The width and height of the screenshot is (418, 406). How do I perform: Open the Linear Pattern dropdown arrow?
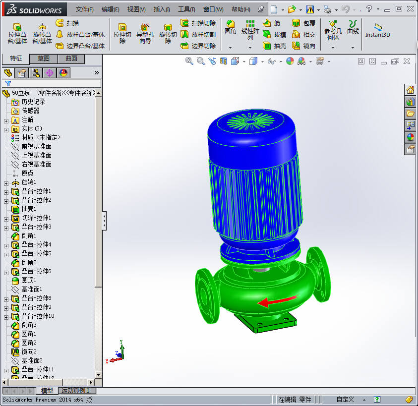coord(250,48)
